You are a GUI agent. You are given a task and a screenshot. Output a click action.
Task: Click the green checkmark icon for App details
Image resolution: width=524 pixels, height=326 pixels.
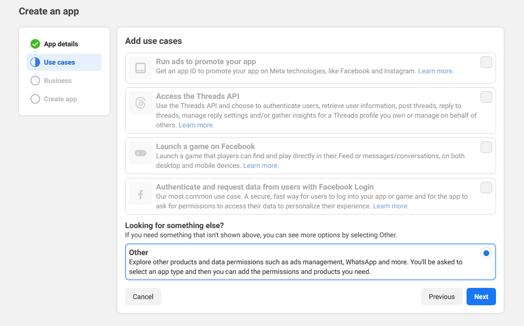35,44
